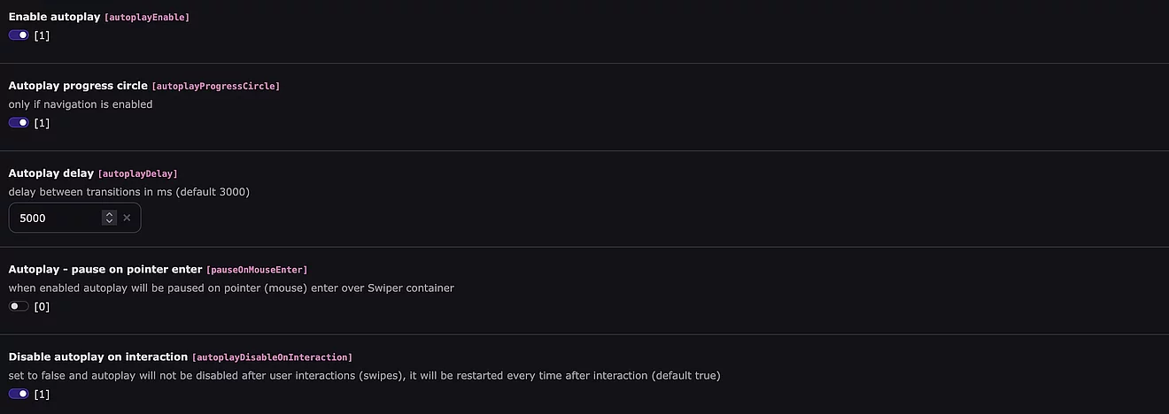Click "Autoplay - pause on pointer enter" heading
The image size is (1169, 414).
[x=105, y=269]
